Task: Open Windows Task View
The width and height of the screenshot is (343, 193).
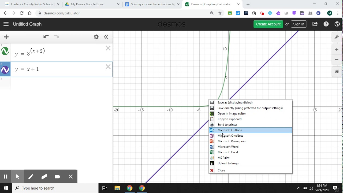Action: tap(105, 188)
